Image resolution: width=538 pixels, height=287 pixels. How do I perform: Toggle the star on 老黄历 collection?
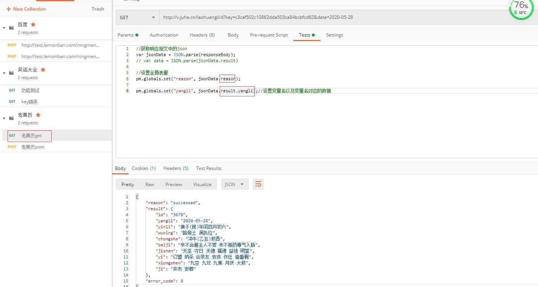click(x=38, y=115)
